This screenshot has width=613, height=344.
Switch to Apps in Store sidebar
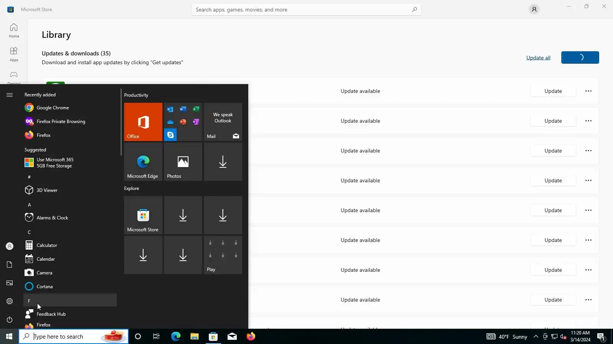coord(14,54)
